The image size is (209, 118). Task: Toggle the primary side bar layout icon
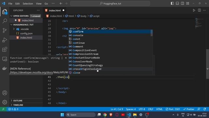(172, 4)
